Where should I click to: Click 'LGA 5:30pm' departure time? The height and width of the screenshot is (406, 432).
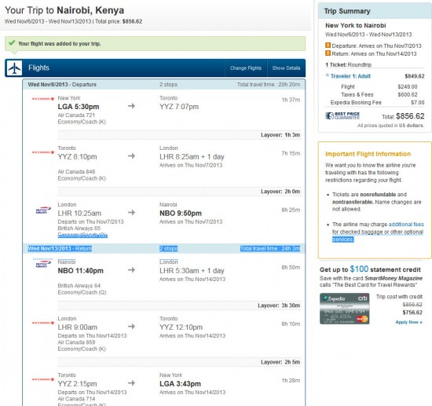pos(79,107)
